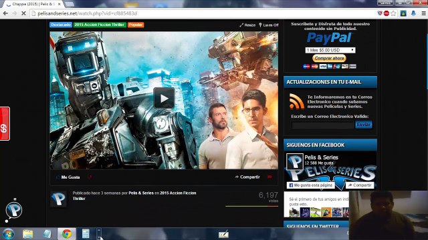
Task: Play the Chappie video
Action: (164, 98)
